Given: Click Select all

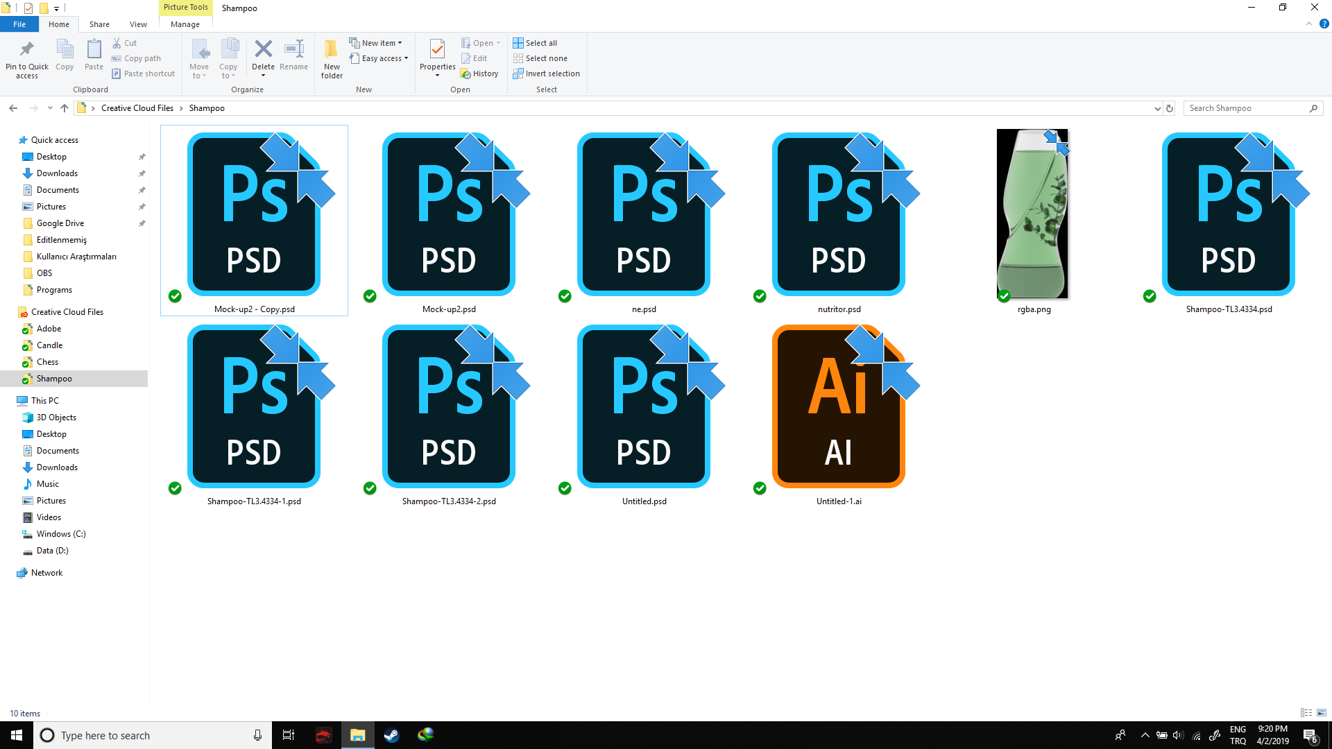Looking at the screenshot, I should click(535, 43).
